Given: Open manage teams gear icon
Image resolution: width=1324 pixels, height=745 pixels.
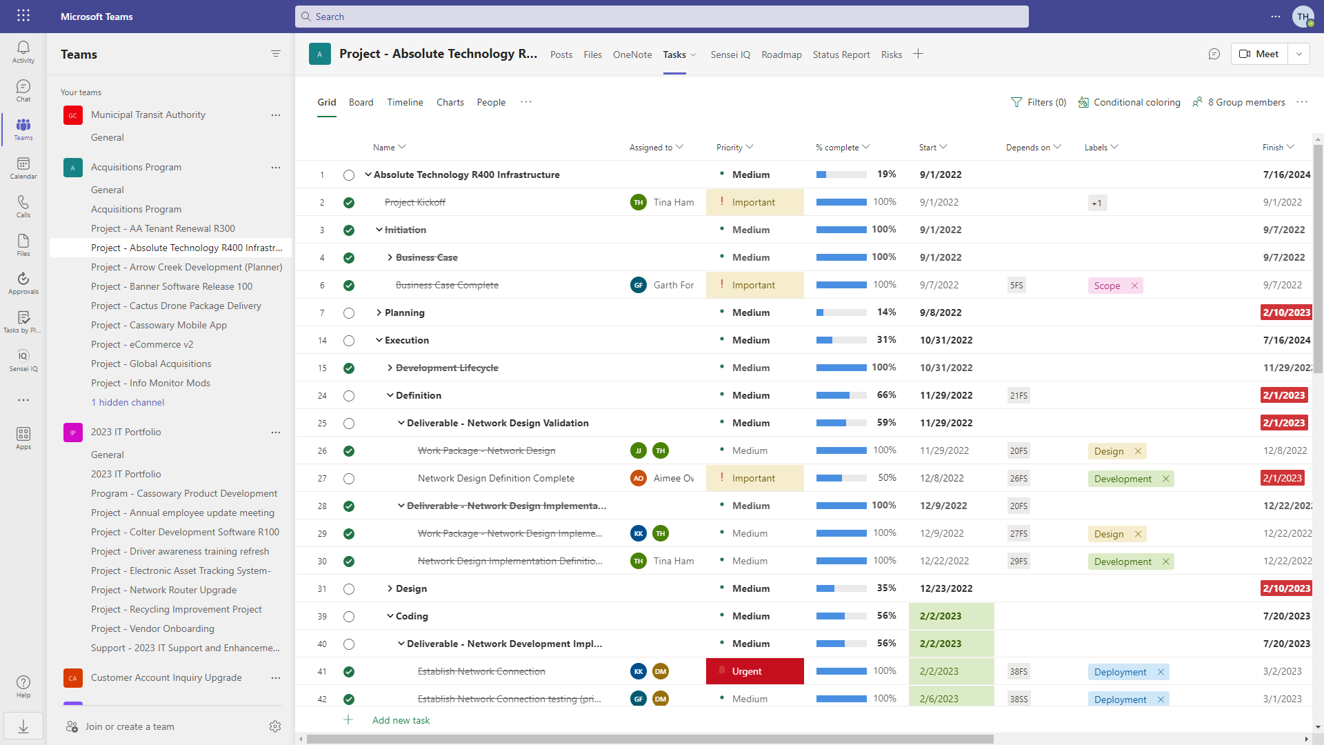Looking at the screenshot, I should click(275, 726).
